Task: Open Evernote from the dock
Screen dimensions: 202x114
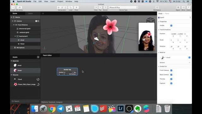Action: coord(138,109)
